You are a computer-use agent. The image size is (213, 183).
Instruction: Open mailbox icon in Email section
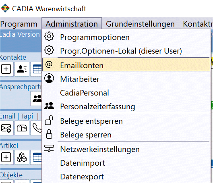22,128
